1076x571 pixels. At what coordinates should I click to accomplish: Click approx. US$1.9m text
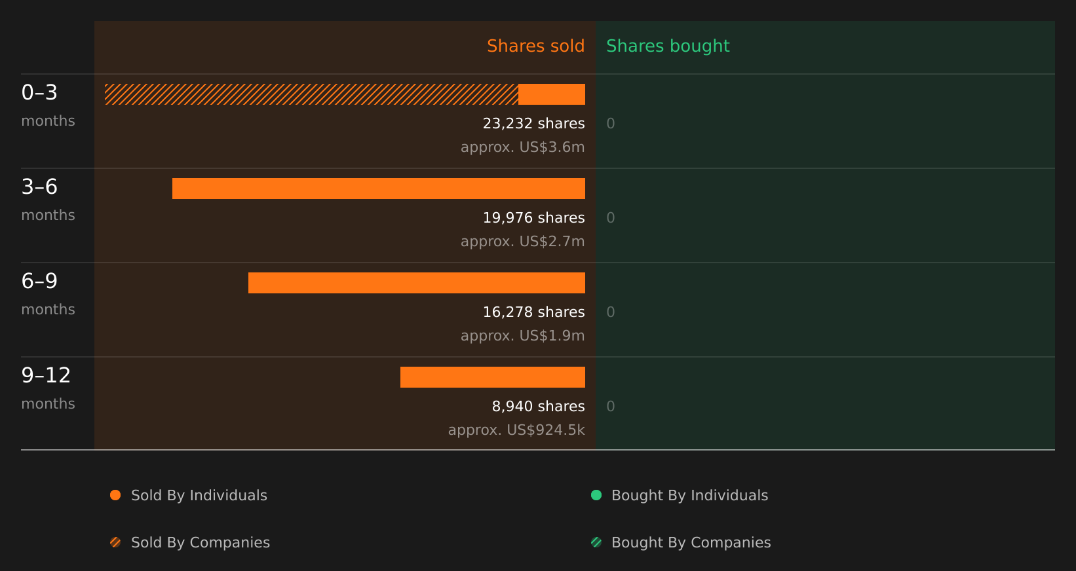(522, 336)
